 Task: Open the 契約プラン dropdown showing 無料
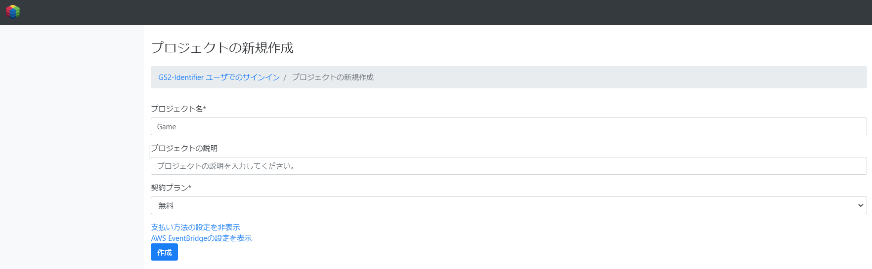[509, 205]
